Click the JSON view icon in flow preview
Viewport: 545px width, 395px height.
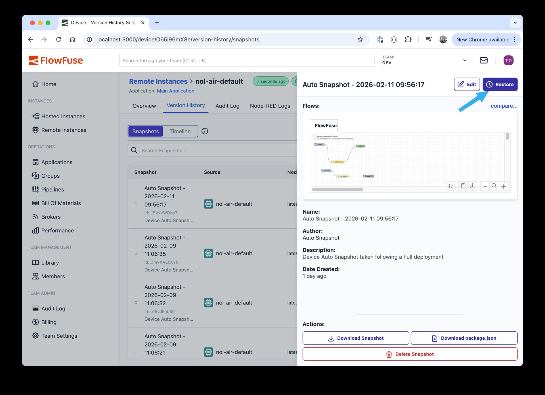[x=450, y=186]
